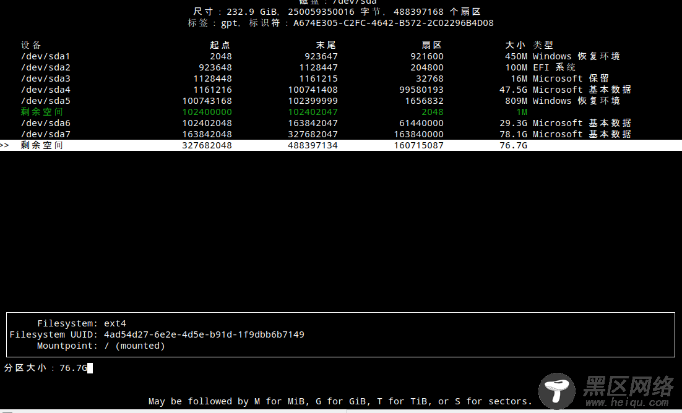Click the 类型 column header

pyautogui.click(x=543, y=45)
